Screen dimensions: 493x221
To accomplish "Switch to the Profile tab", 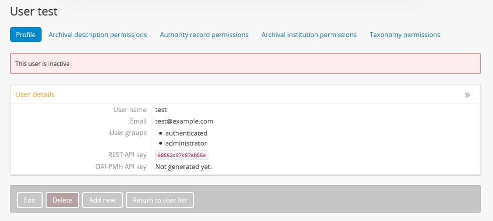I will point(26,34).
